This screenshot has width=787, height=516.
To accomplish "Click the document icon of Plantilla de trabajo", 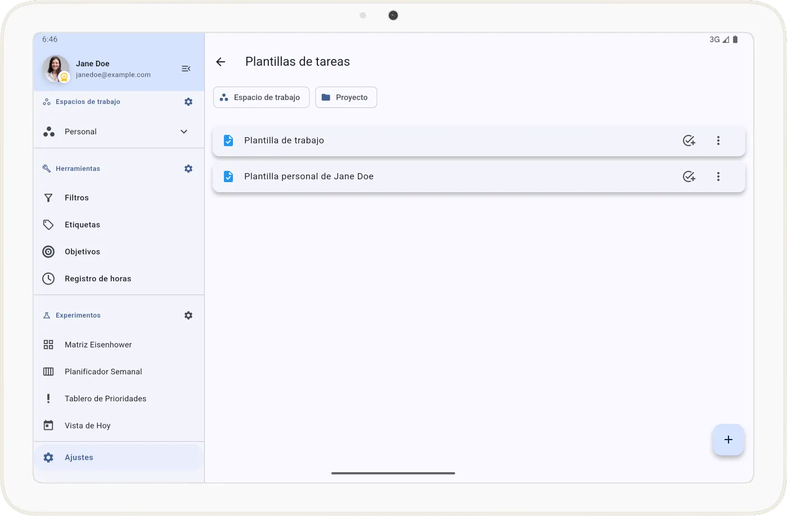I will 228,141.
